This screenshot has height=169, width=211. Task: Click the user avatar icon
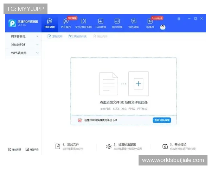[163, 27]
